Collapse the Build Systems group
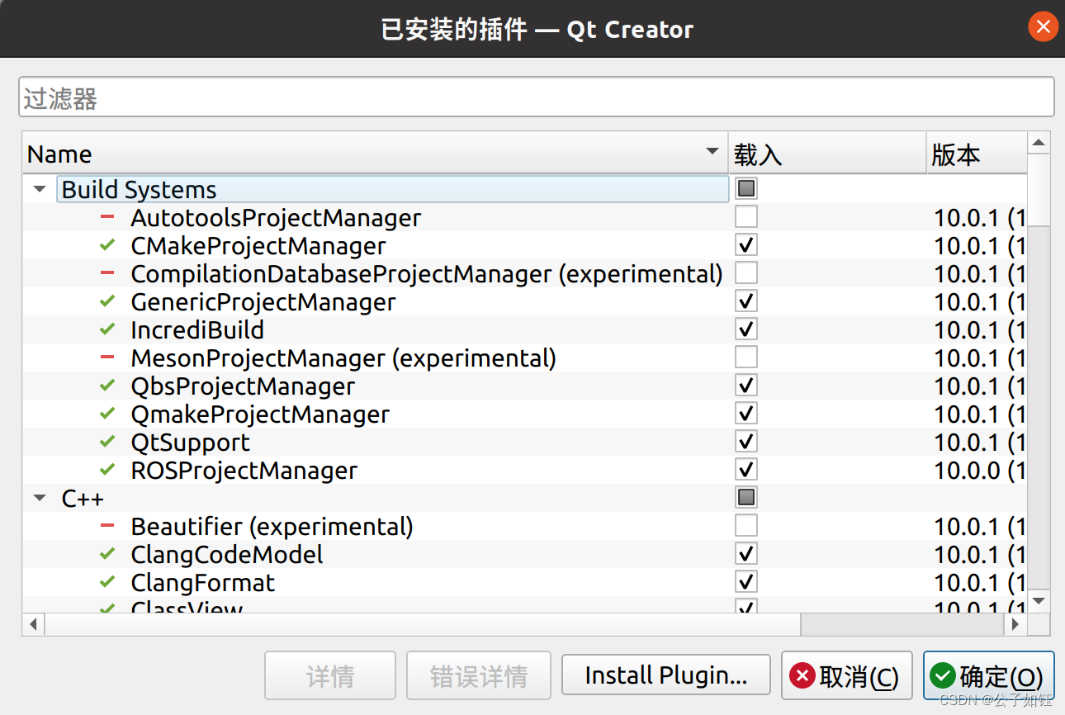1065x715 pixels. click(39, 189)
